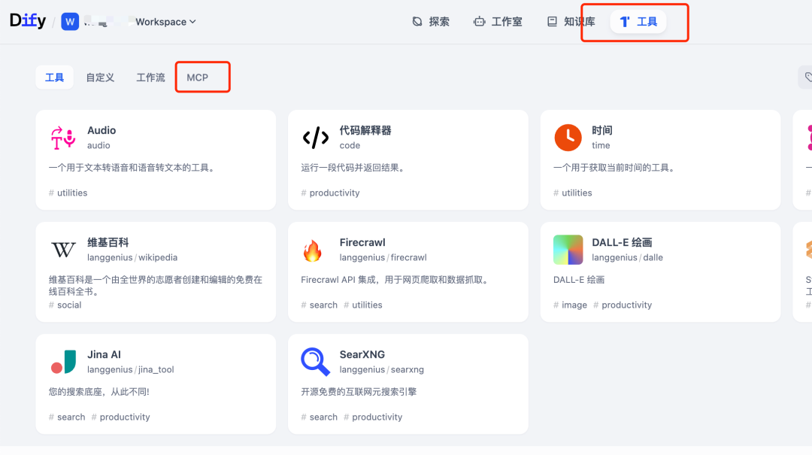Open the SearXNG card title
812x455 pixels.
362,354
